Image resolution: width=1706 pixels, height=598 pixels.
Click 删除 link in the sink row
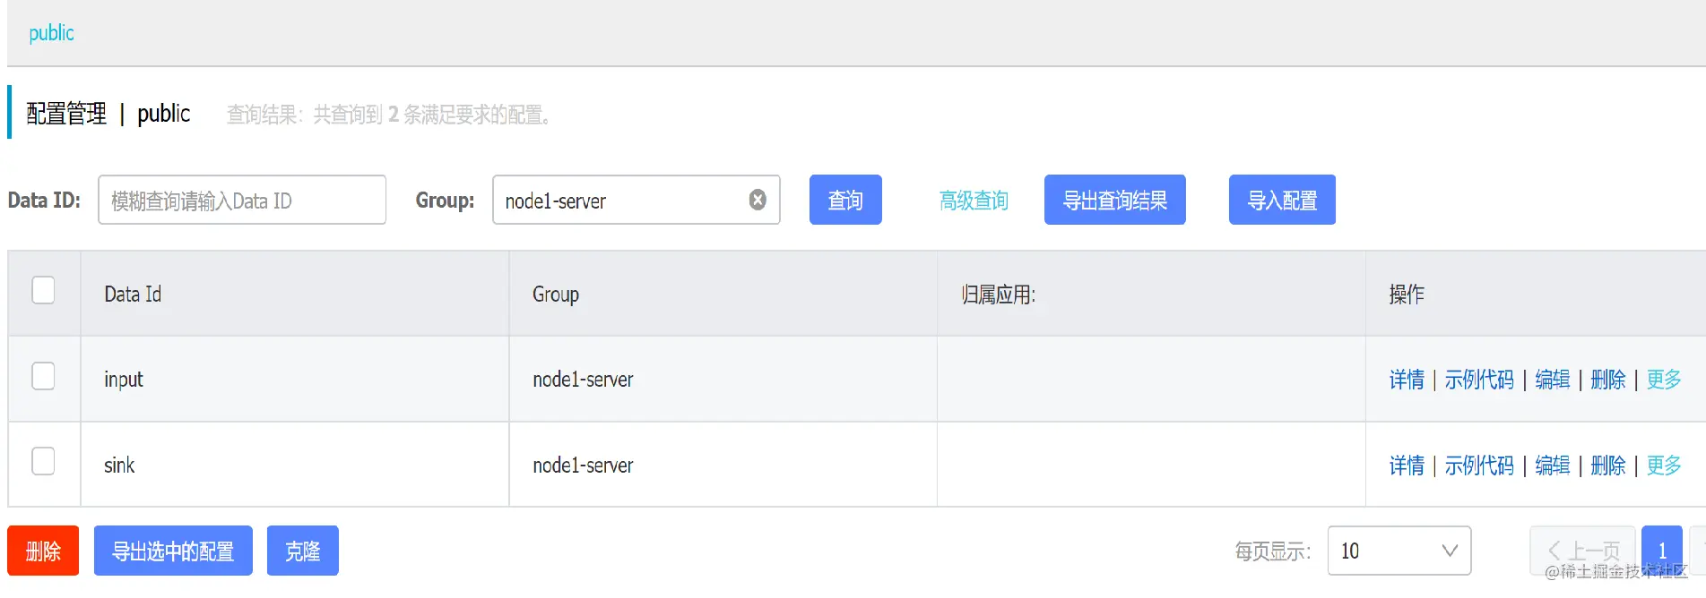click(1608, 466)
